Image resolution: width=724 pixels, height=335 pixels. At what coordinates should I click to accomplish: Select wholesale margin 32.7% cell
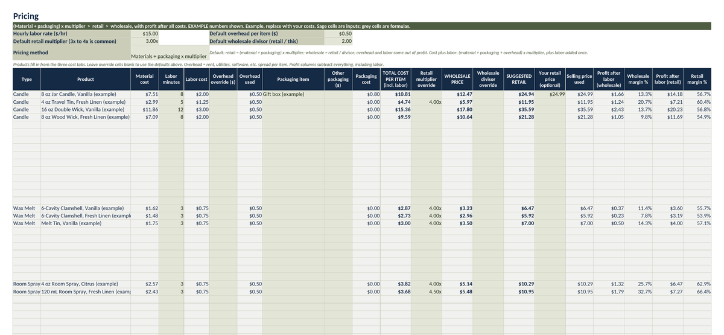click(638, 292)
